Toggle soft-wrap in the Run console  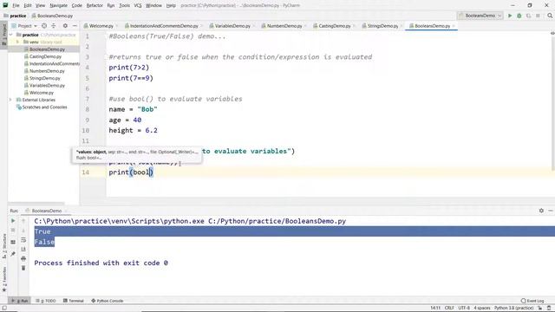coord(23,240)
